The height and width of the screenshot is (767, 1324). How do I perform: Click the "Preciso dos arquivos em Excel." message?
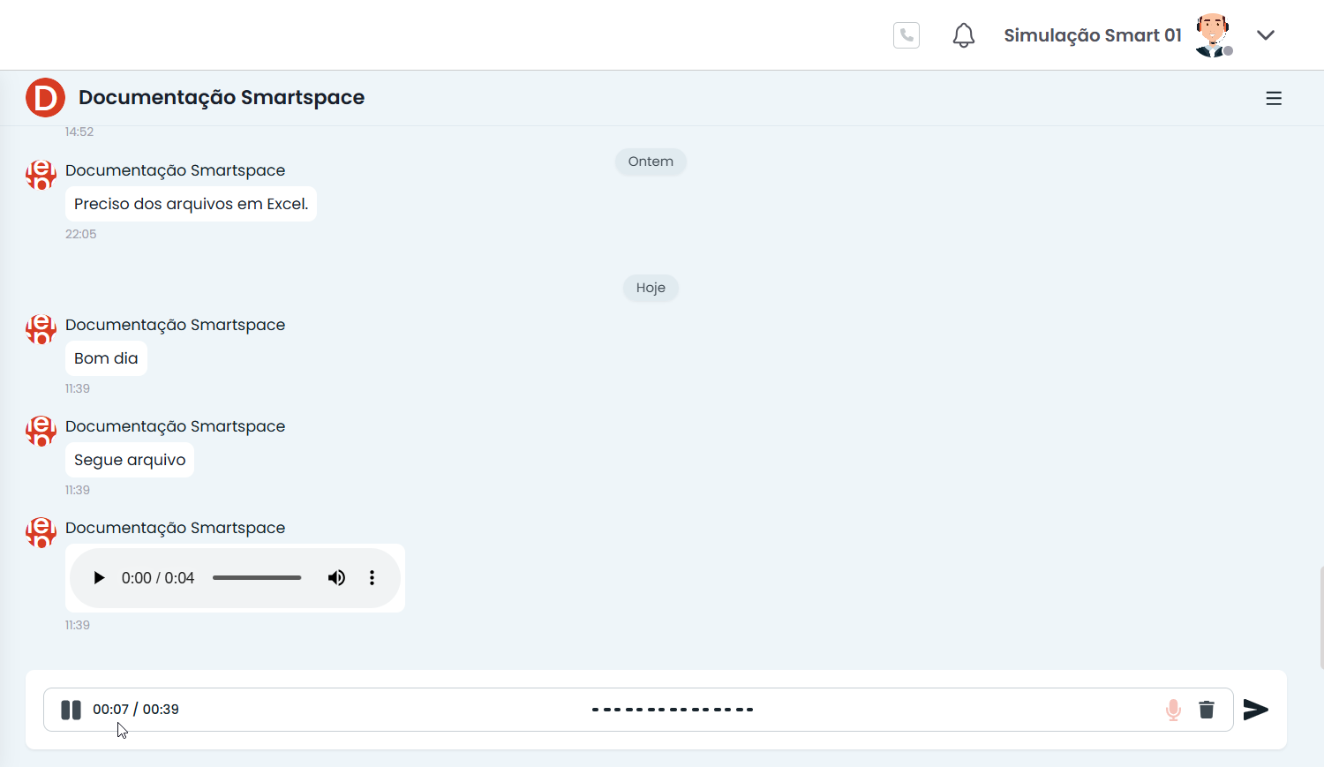point(191,204)
